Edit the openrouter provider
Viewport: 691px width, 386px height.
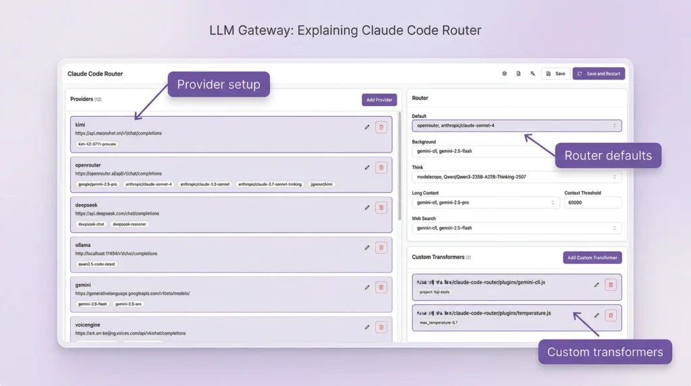367,167
